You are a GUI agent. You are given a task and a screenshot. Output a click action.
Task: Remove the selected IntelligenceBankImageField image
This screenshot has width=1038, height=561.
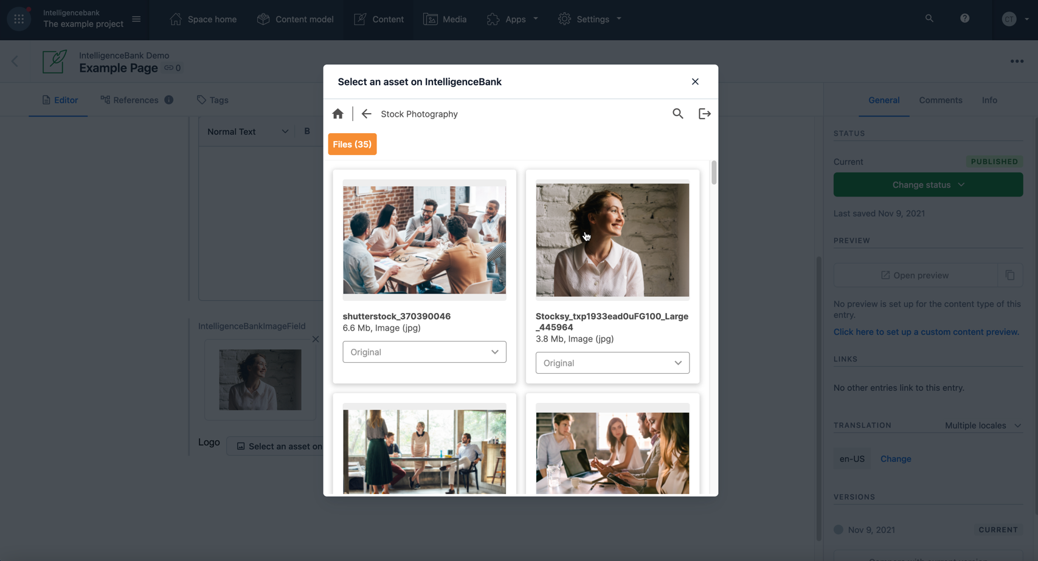[x=316, y=339]
